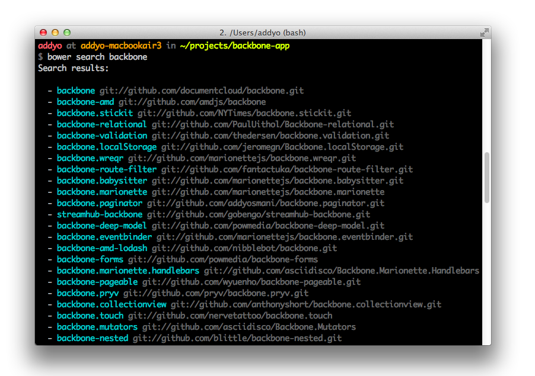The width and height of the screenshot is (535, 376).
Task: Minimize the terminal with the yellow button
Action: 55,33
